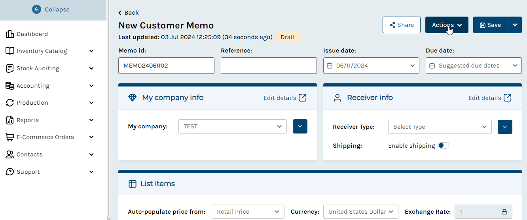
Task: Click the Collapse arrow icon in the sidebar
Action: [x=37, y=9]
